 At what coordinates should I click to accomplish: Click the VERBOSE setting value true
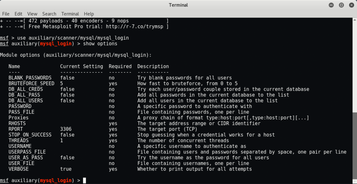point(66,169)
